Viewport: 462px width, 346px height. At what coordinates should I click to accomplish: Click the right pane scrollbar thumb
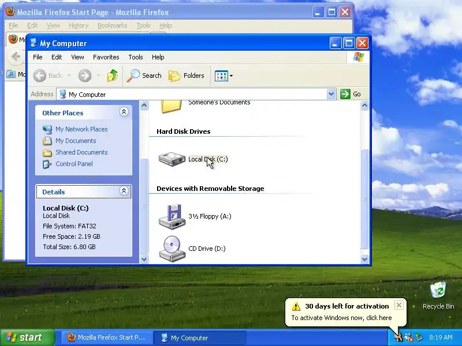364,199
